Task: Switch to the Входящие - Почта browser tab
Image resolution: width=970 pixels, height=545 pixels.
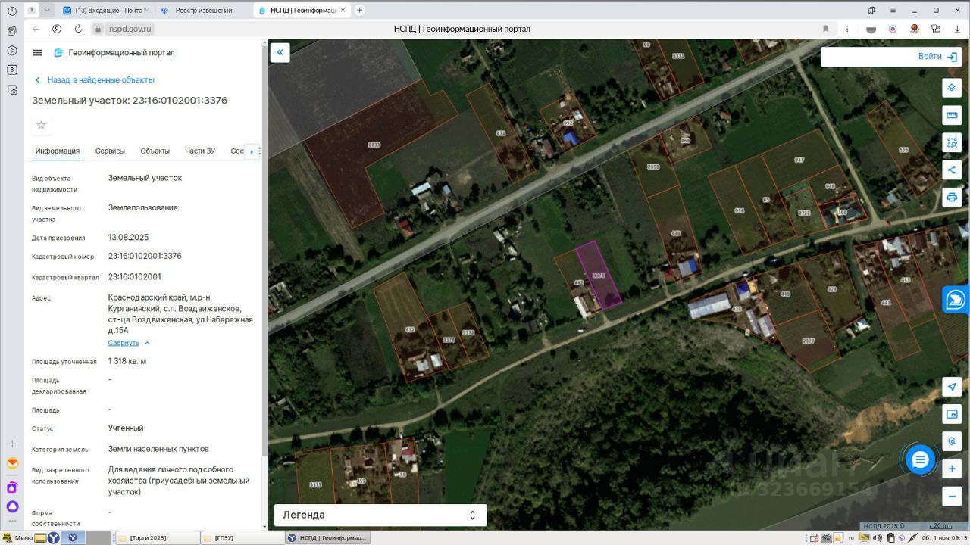Action: pos(106,11)
